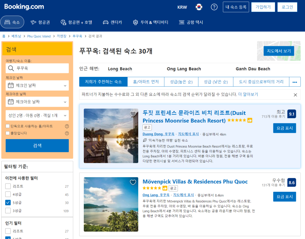Image resolution: width=305 pixels, height=239 pixels.
Task: Click 지도에서 표시 for Dusit Princess
Action: (188, 134)
